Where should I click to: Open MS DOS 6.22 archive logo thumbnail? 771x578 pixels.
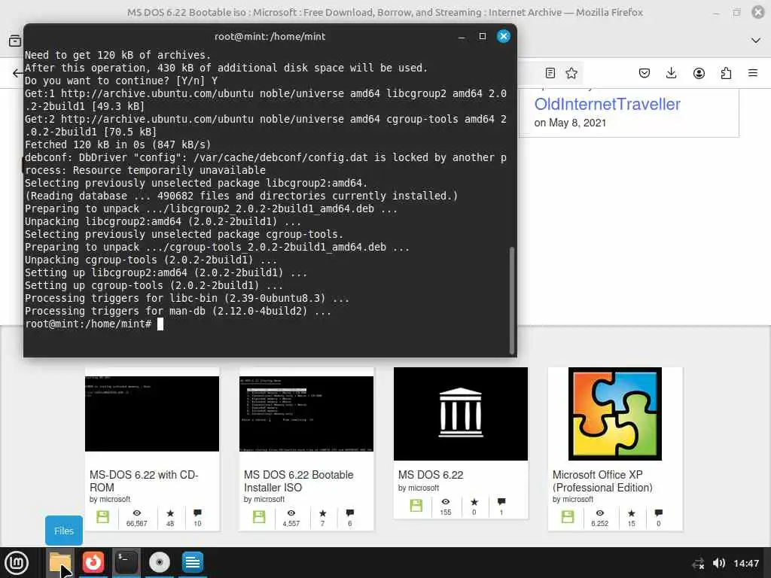tap(461, 414)
